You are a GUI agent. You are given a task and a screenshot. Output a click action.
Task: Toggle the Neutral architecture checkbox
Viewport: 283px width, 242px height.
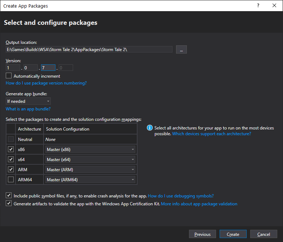11,139
